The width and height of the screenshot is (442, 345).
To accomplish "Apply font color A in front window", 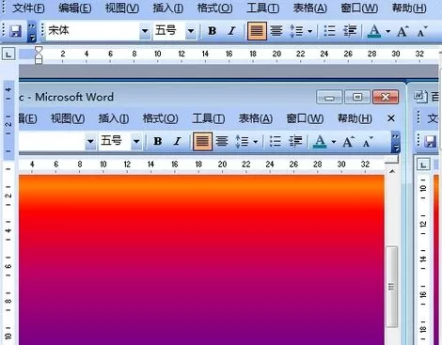I will tap(320, 141).
